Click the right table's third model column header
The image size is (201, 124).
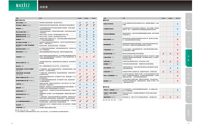(177, 18)
